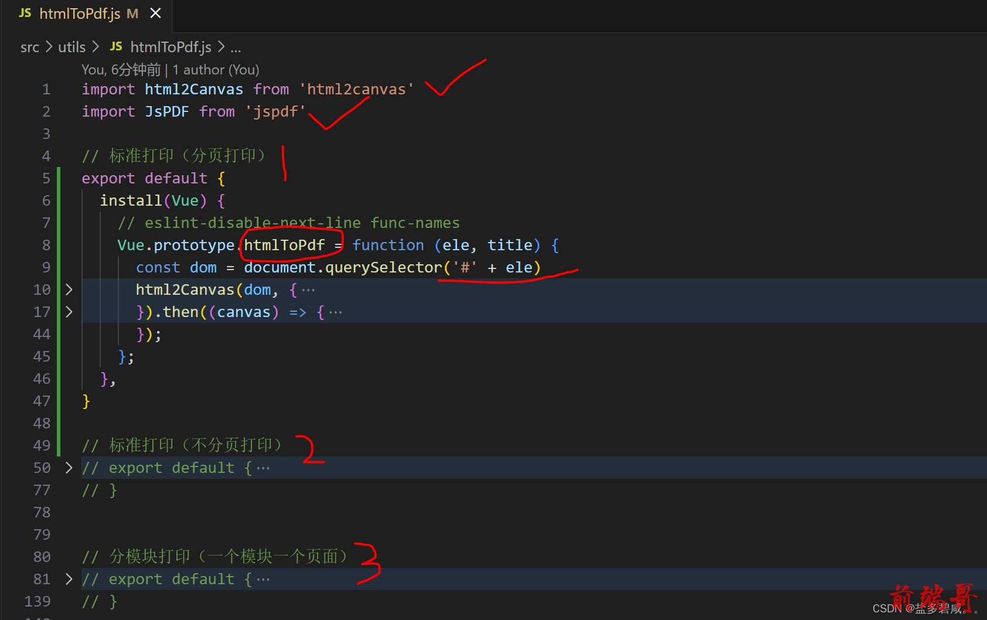Click the JS icon in the breadcrumb
Screen dimensions: 987x620
(116, 47)
